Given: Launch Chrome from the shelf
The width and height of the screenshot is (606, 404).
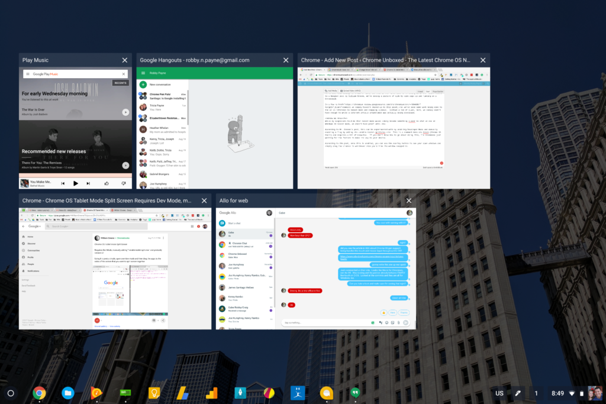Looking at the screenshot, I should point(40,393).
